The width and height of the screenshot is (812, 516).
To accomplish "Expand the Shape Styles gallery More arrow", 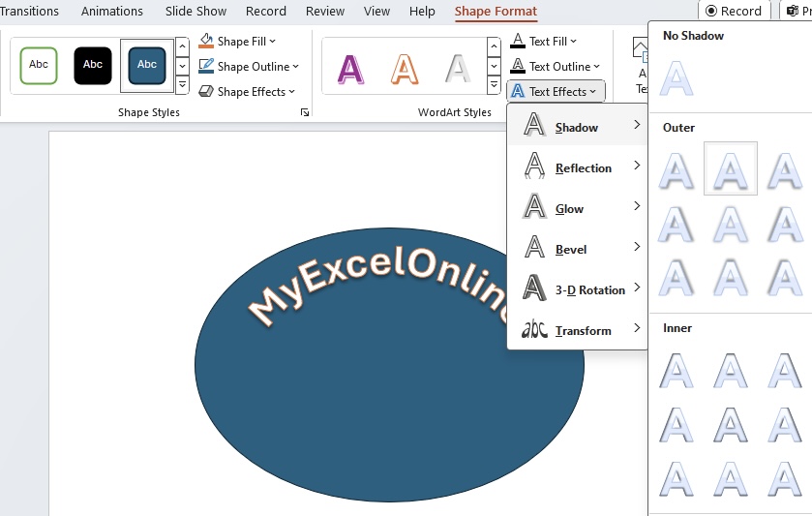I will tap(182, 85).
